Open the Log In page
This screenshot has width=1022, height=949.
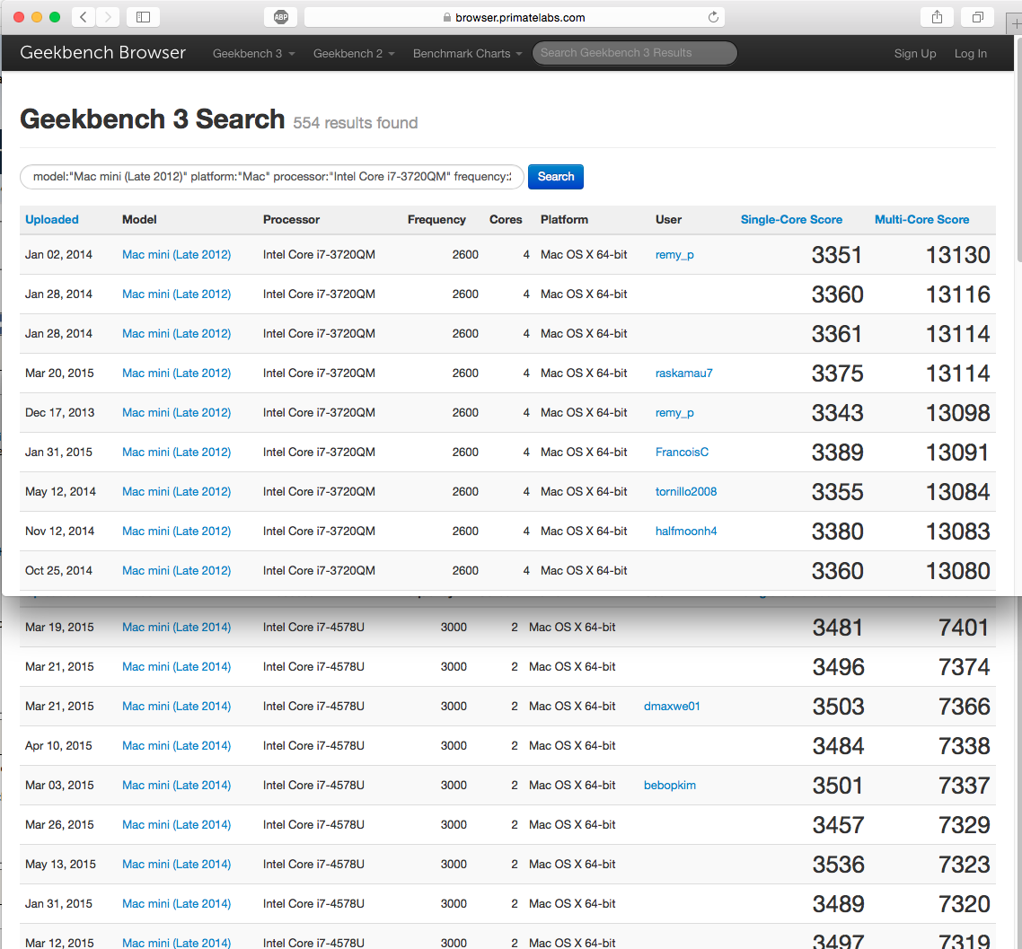[970, 54]
